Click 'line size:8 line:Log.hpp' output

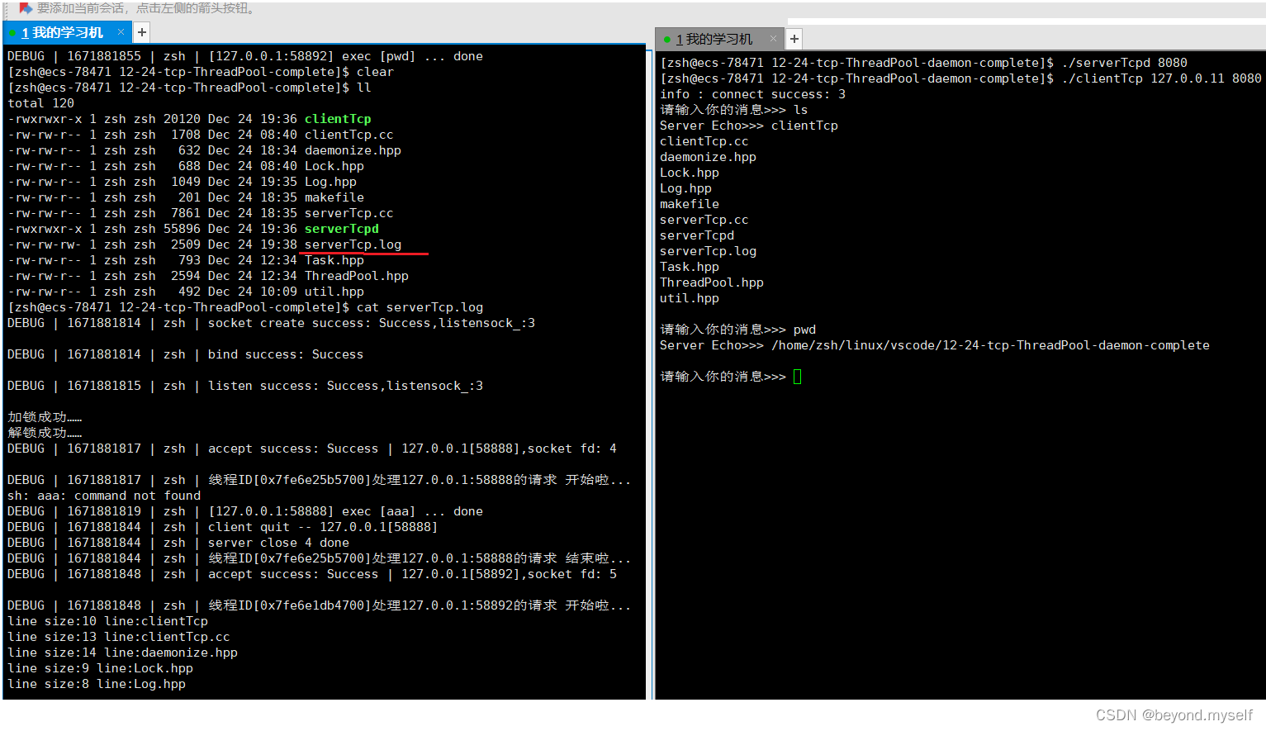click(97, 684)
